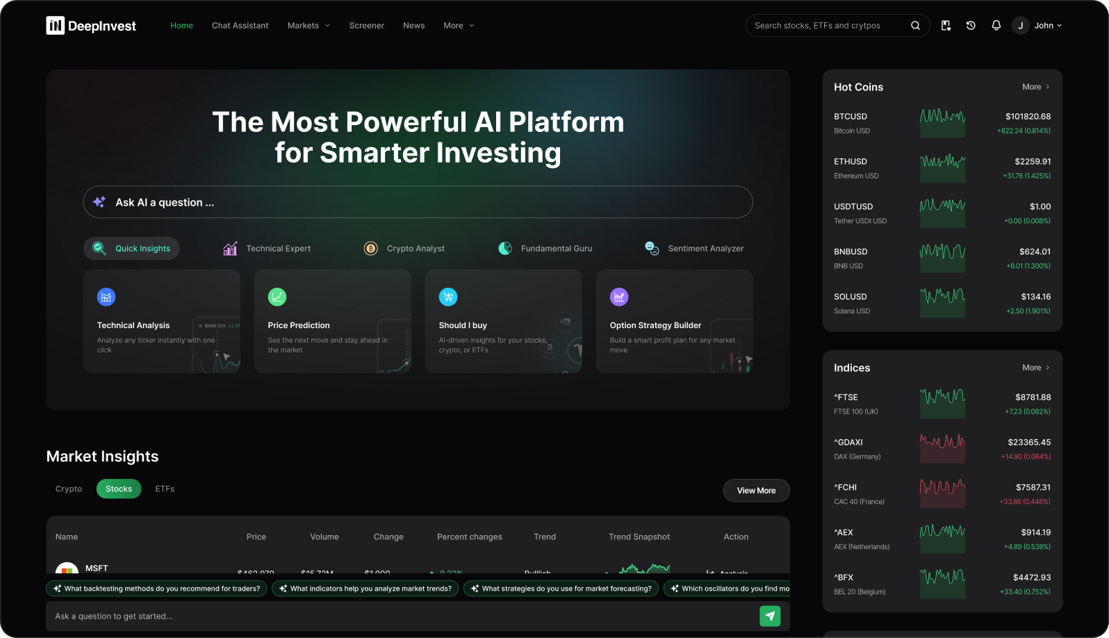The image size is (1109, 638).
Task: Click the search magnifier icon in header
Action: (x=915, y=26)
